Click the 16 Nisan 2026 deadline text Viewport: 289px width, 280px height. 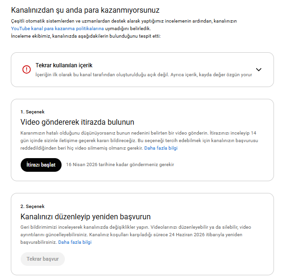click(120, 165)
